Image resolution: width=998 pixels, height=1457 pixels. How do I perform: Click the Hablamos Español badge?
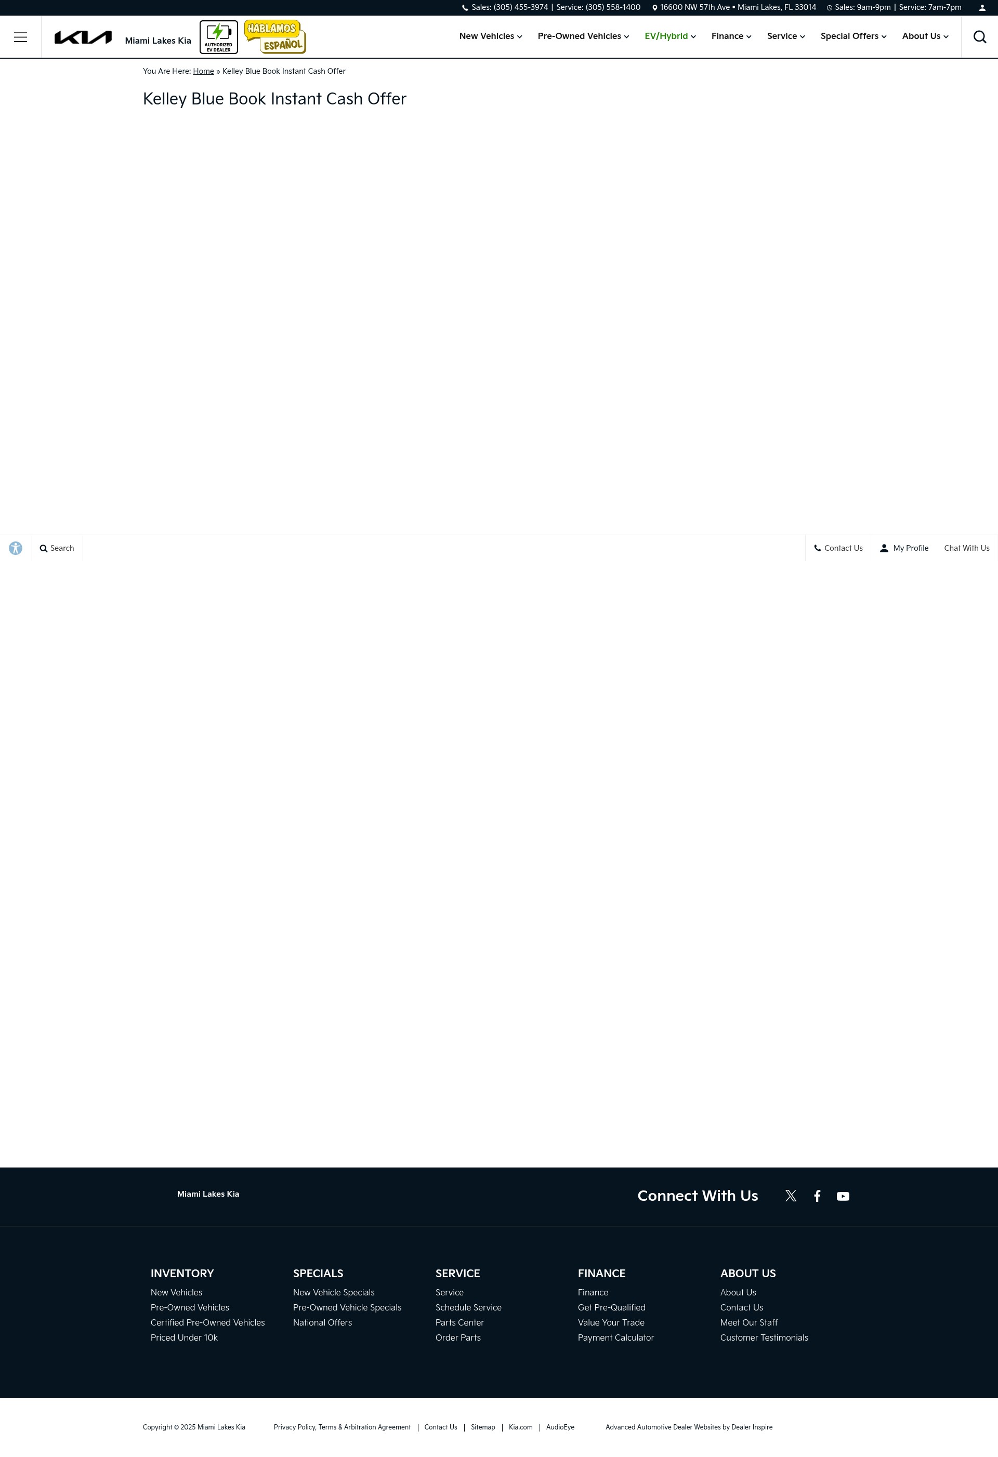(x=275, y=36)
